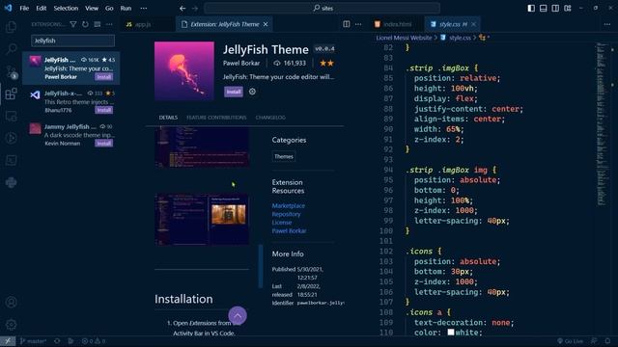The width and height of the screenshot is (618, 347).
Task: Open the remote window indicator in status bar
Action: (x=8, y=341)
